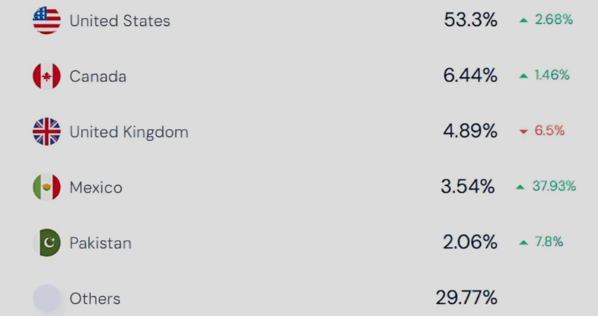Click the Others gray circle icon

point(47,298)
